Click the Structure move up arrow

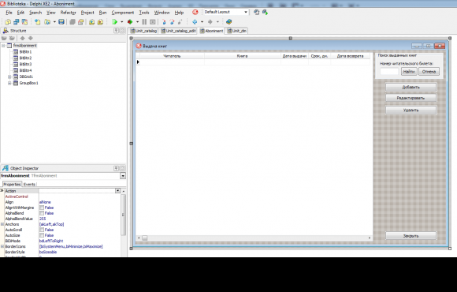click(x=22, y=38)
